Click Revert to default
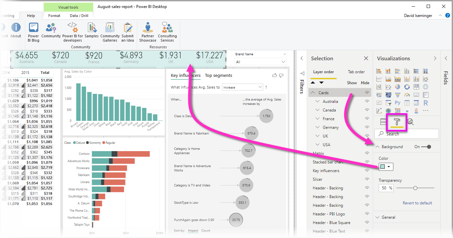Image resolution: width=453 pixels, height=238 pixels. 417,203
